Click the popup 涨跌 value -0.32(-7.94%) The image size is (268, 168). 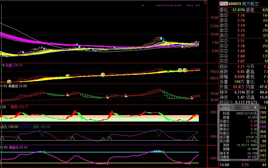pyautogui.click(x=247, y=145)
